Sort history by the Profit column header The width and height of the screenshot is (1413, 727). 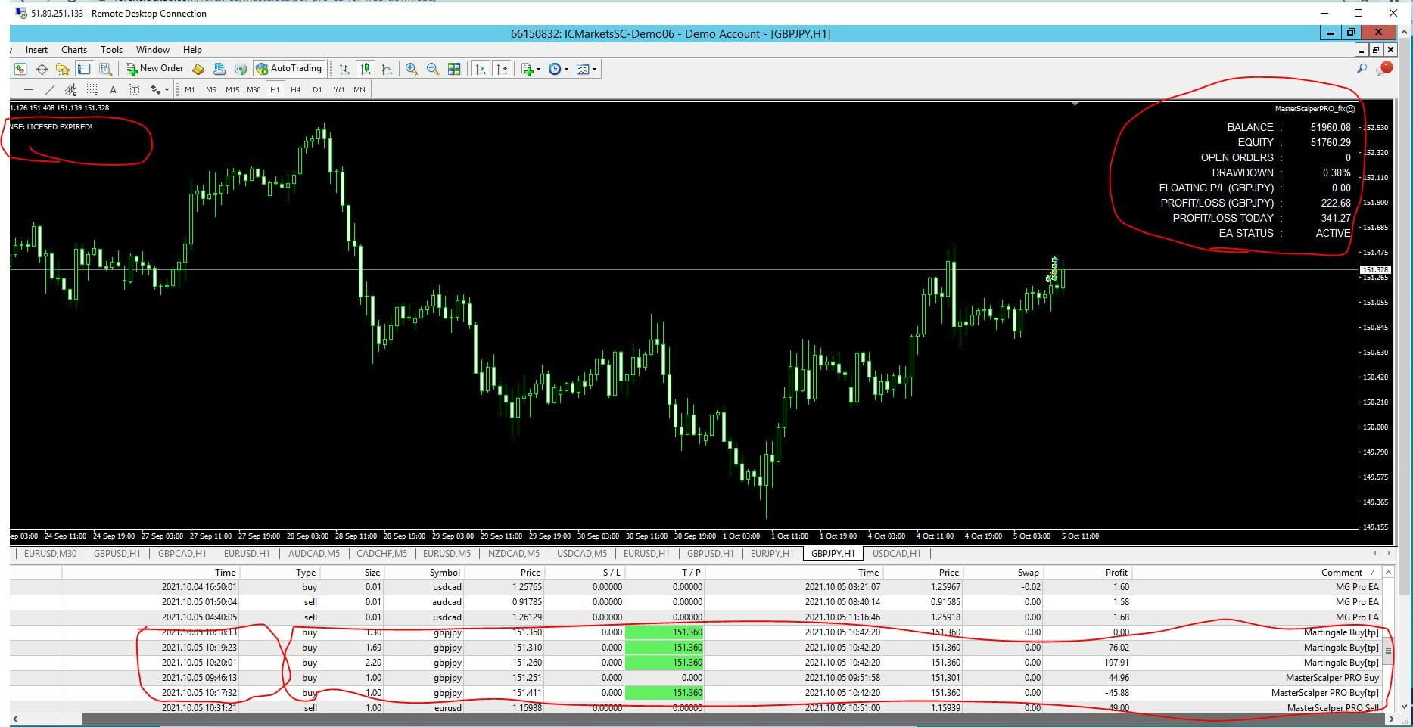click(x=1116, y=573)
